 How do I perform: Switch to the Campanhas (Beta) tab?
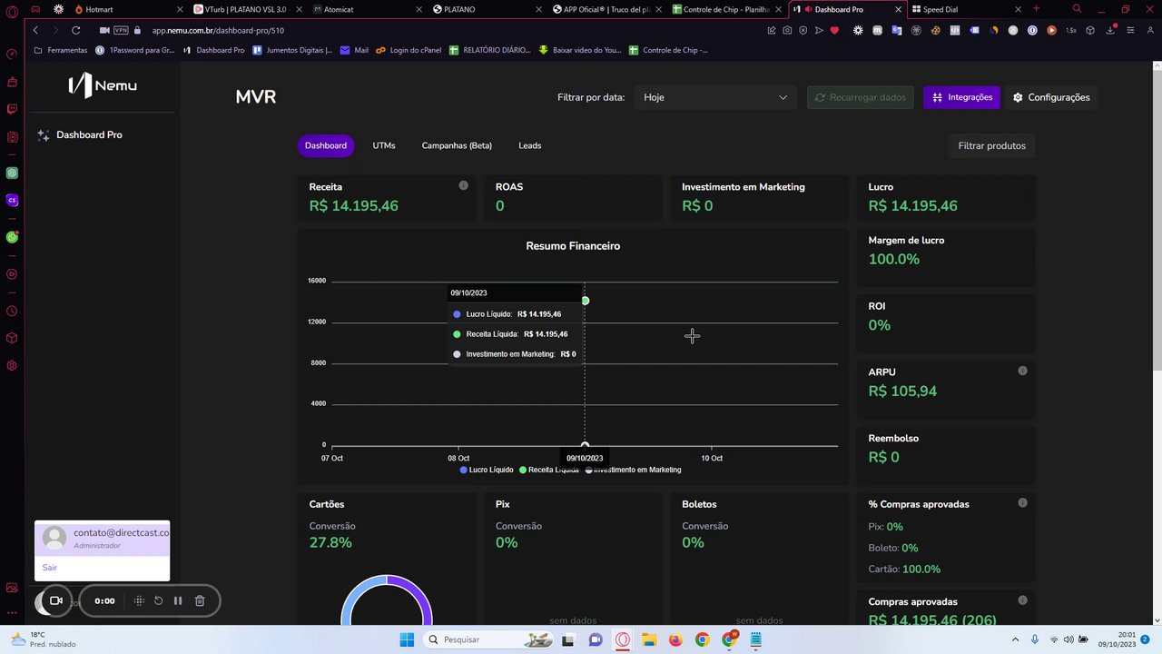point(457,145)
